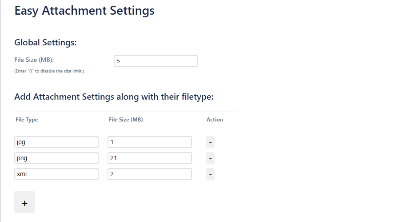
Task: Click the size field for the xml row
Action: click(149, 174)
